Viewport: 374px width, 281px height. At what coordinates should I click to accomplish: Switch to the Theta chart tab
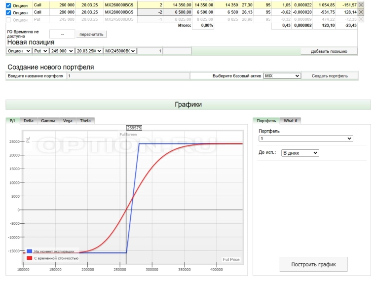(85, 120)
